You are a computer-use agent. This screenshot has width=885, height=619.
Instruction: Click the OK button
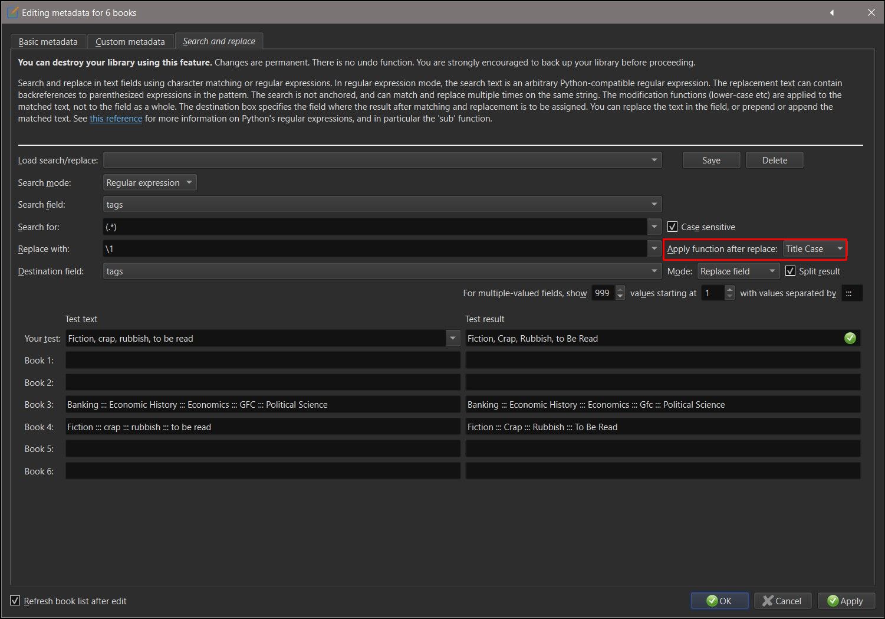pos(719,601)
